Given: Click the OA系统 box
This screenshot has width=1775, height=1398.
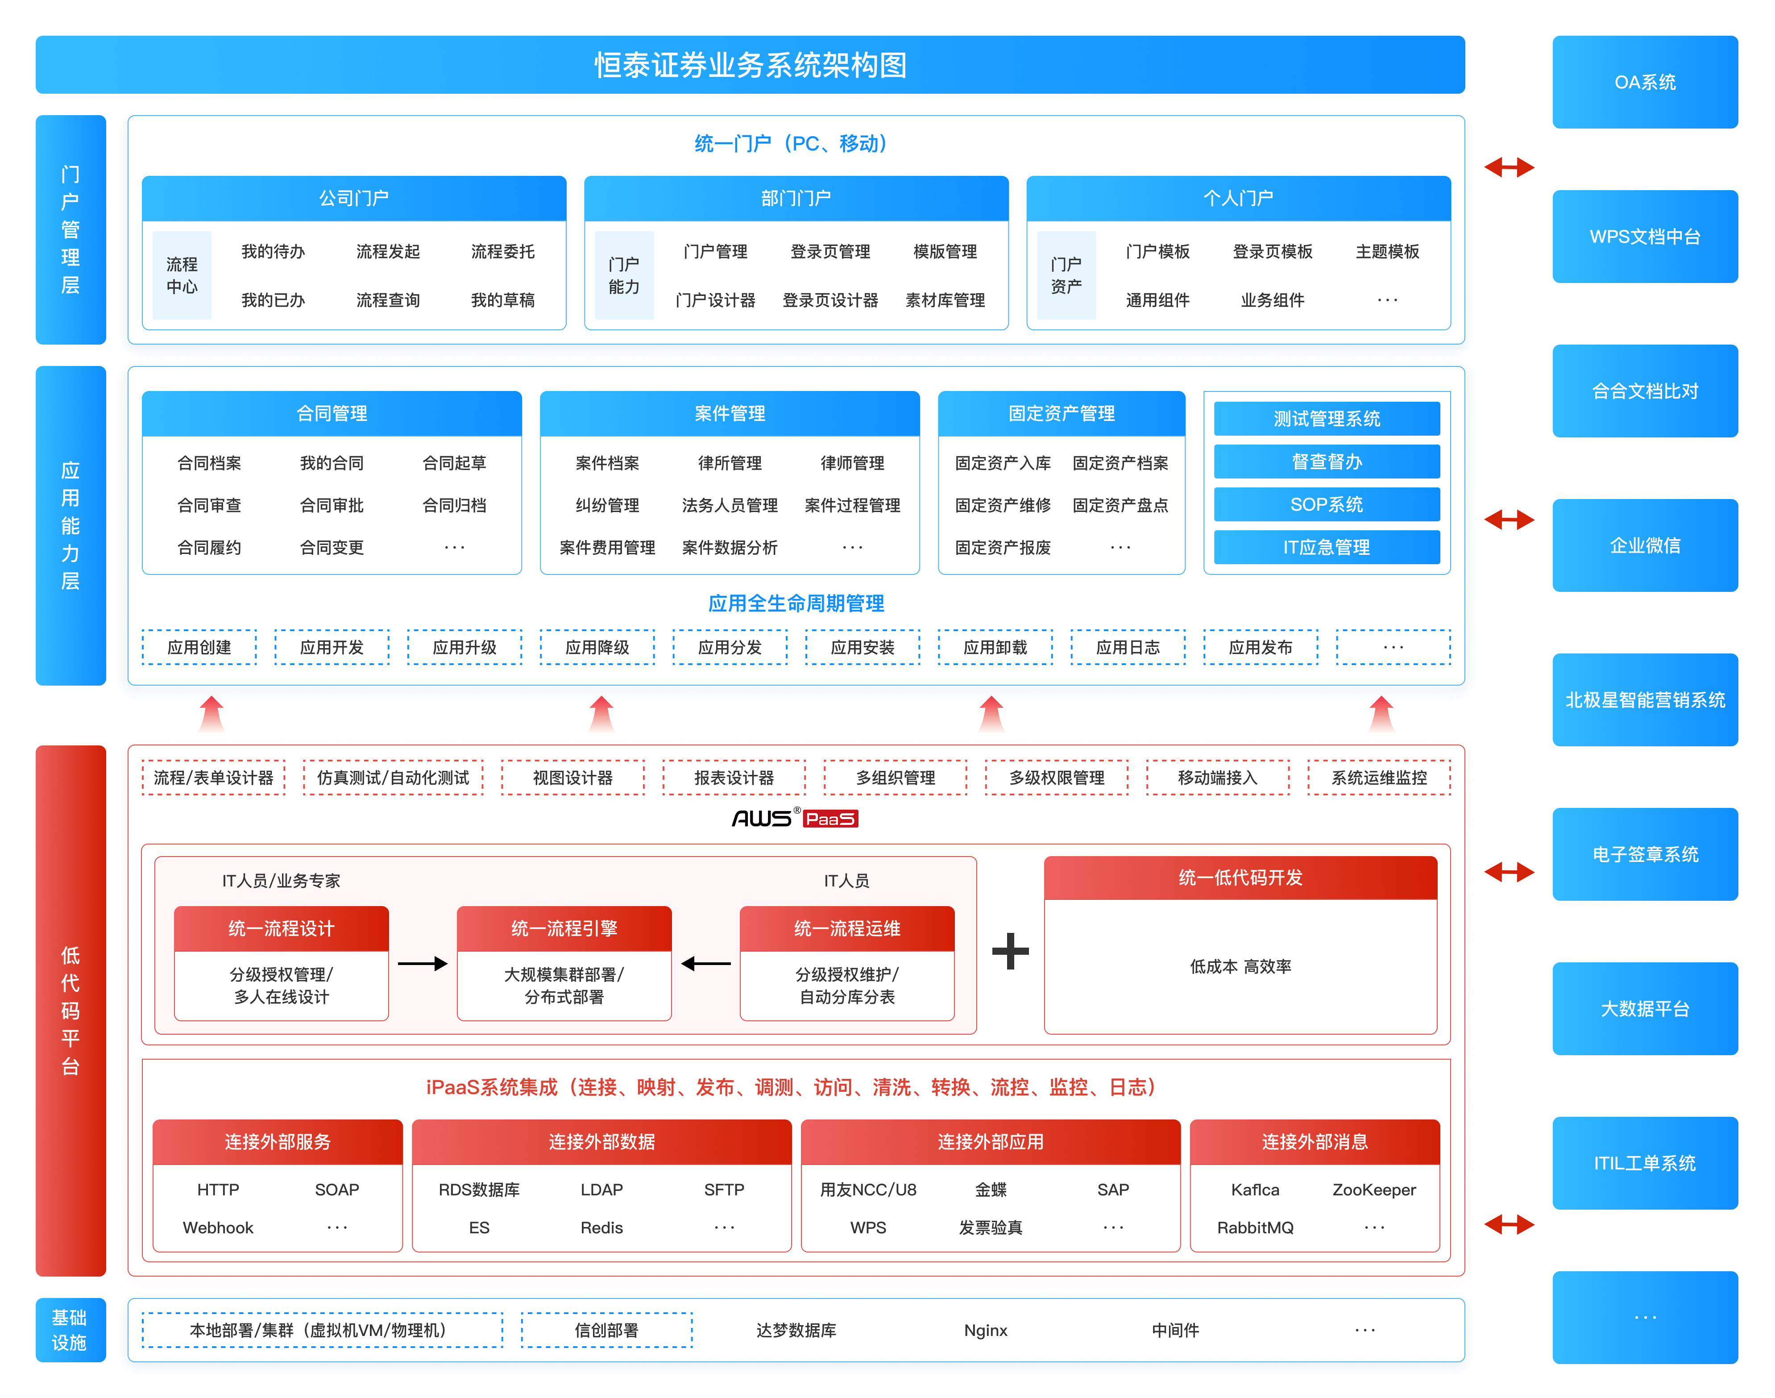Looking at the screenshot, I should [1644, 82].
